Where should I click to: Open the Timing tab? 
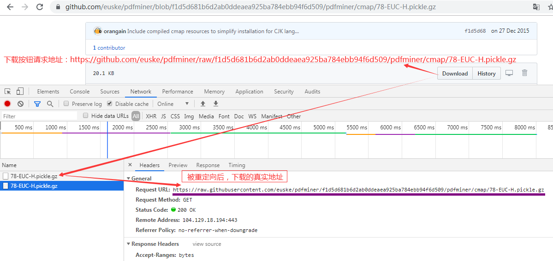(x=237, y=165)
